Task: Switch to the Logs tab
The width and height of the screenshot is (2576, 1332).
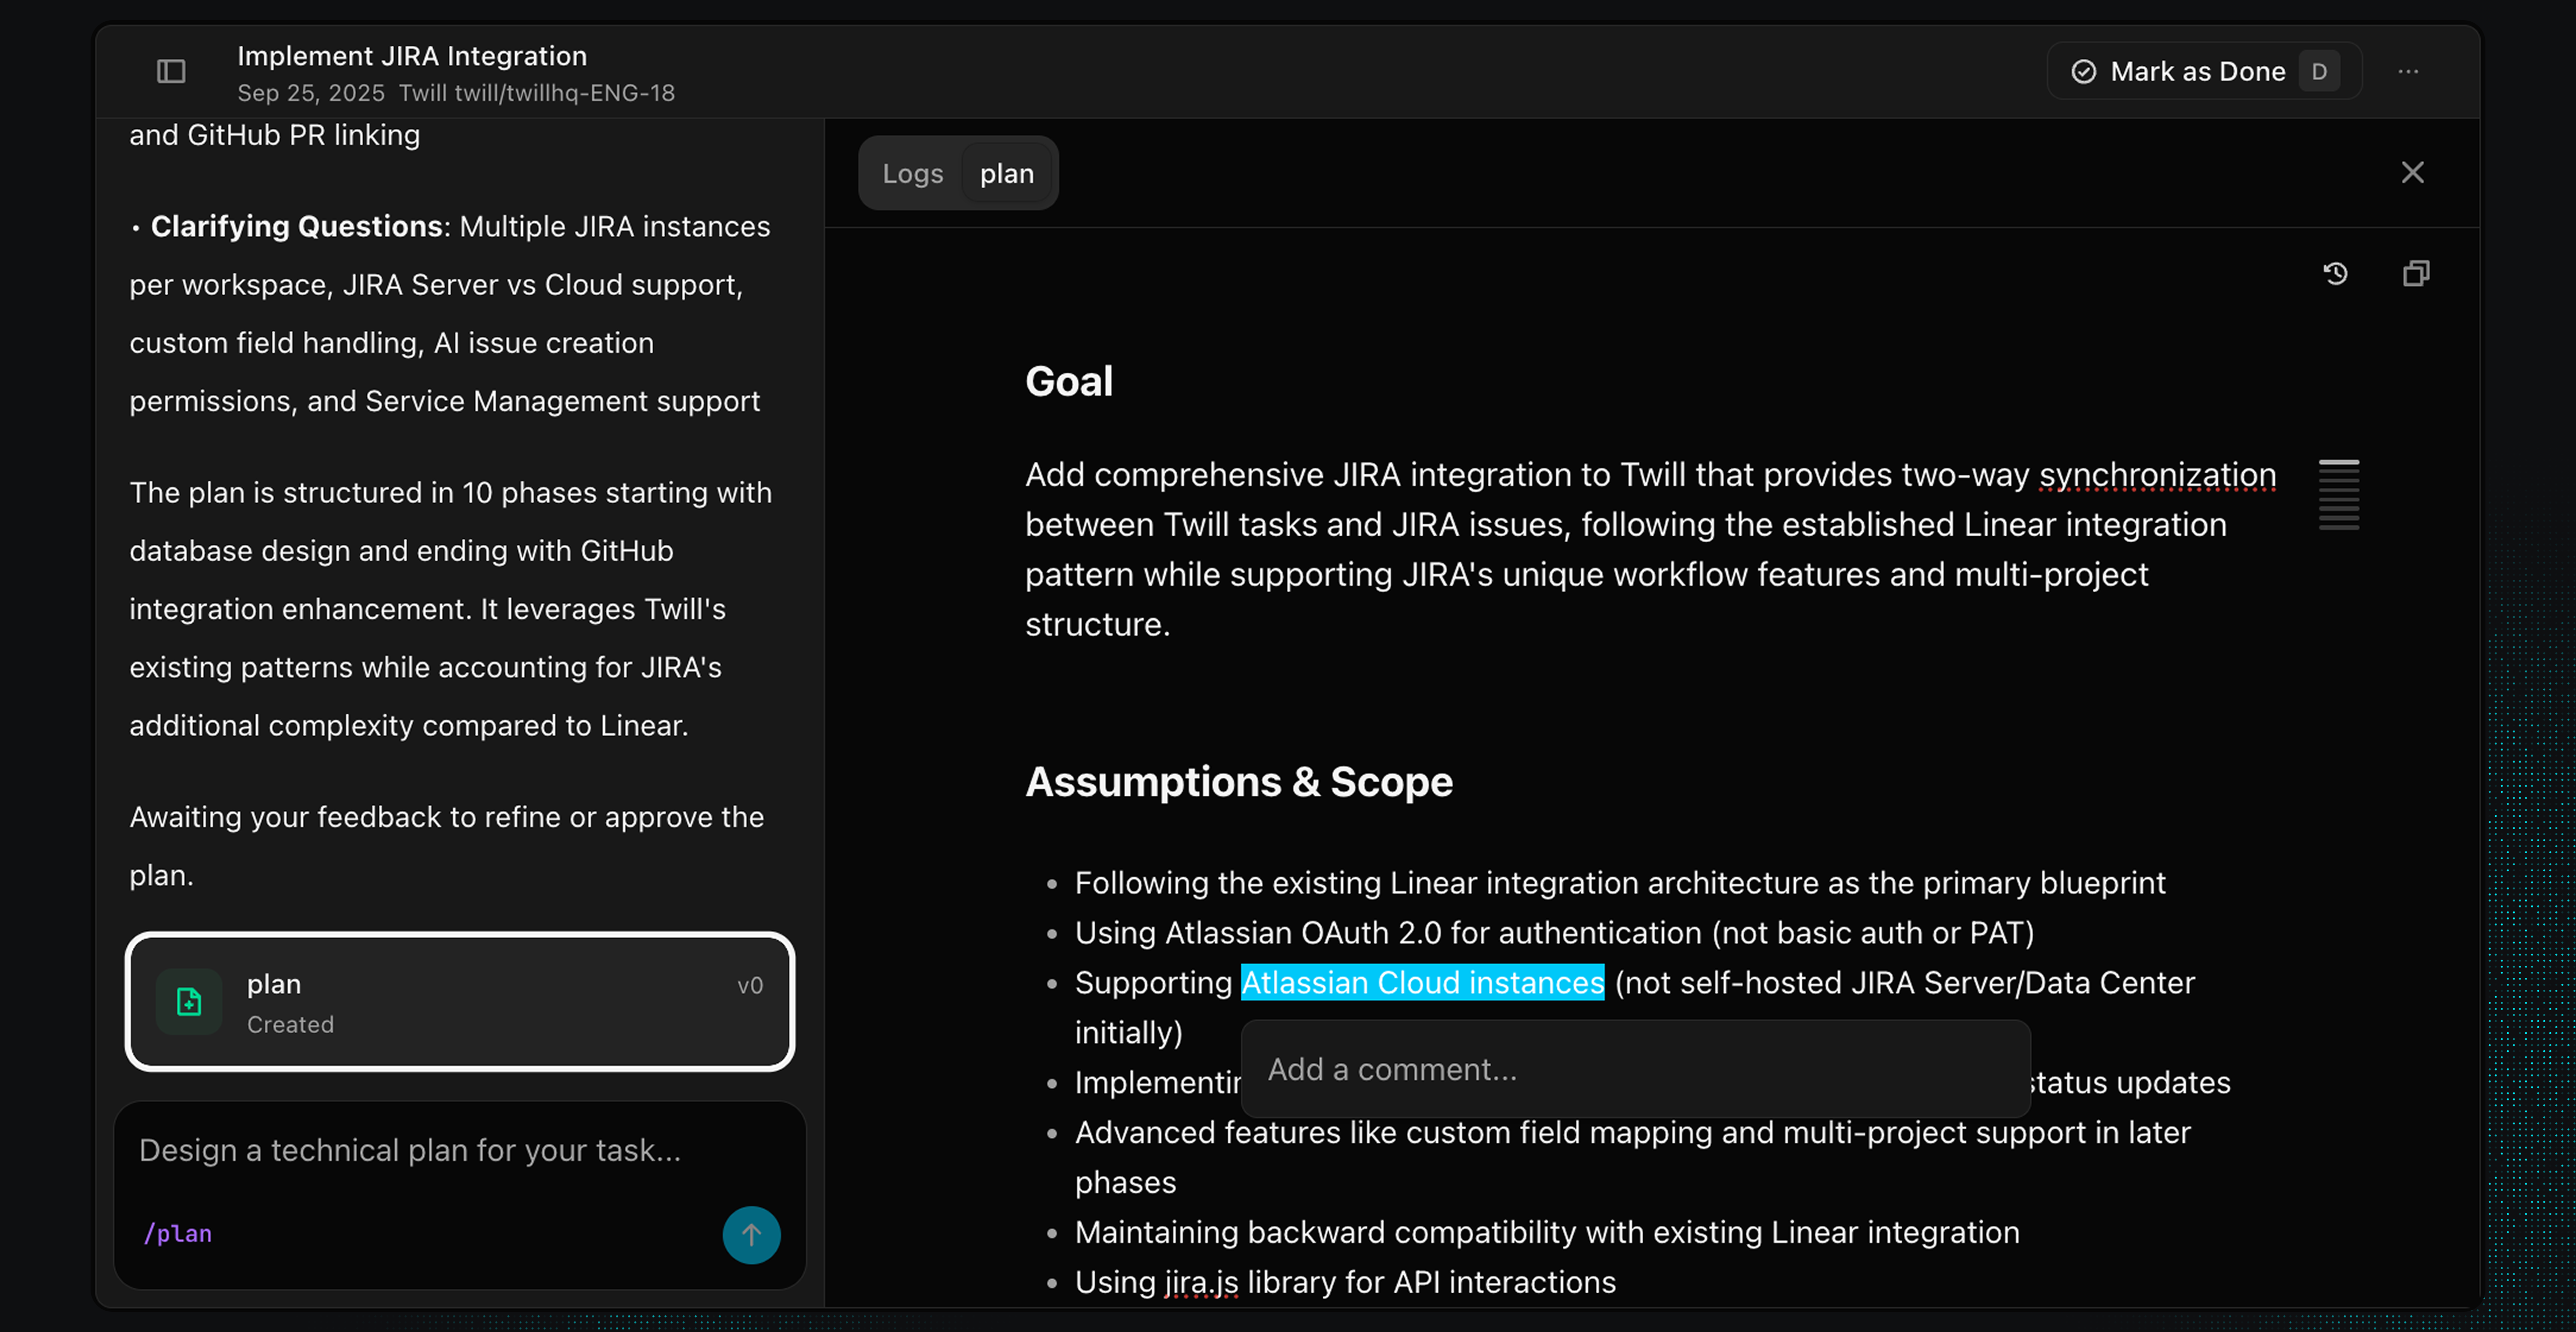Action: pos(912,173)
